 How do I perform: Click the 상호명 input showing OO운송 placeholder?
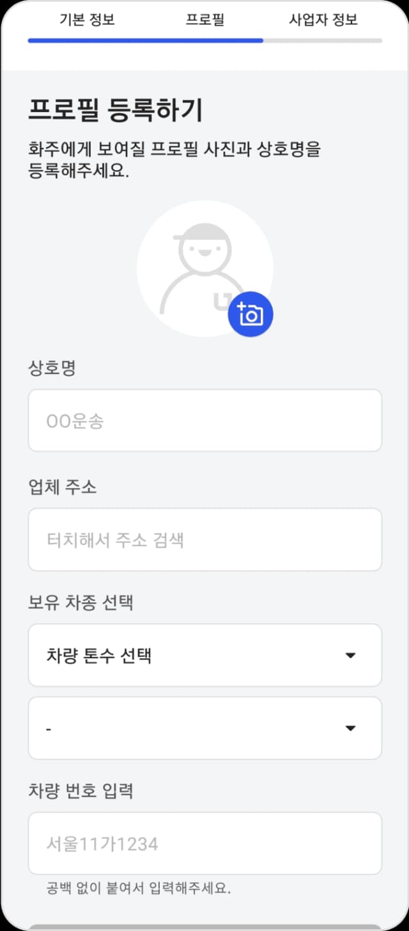point(204,421)
